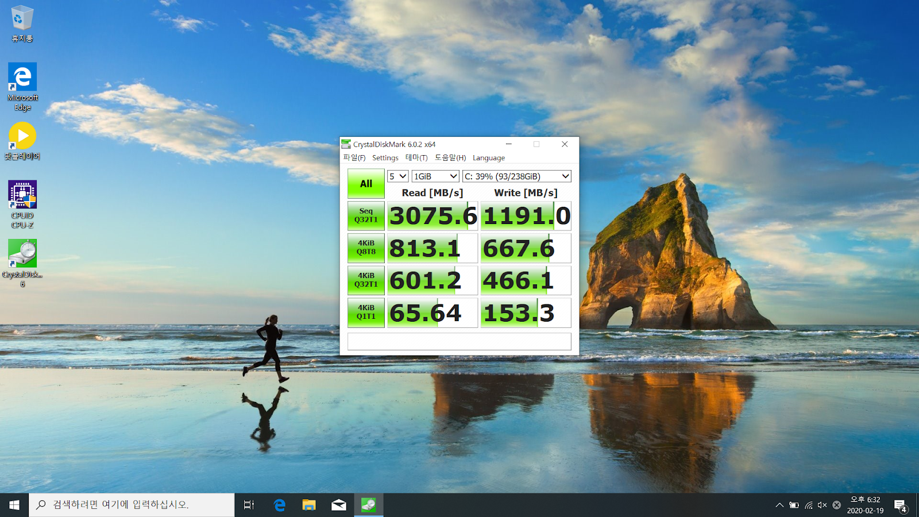
Task: Launch Edge from the taskbar
Action: point(280,505)
